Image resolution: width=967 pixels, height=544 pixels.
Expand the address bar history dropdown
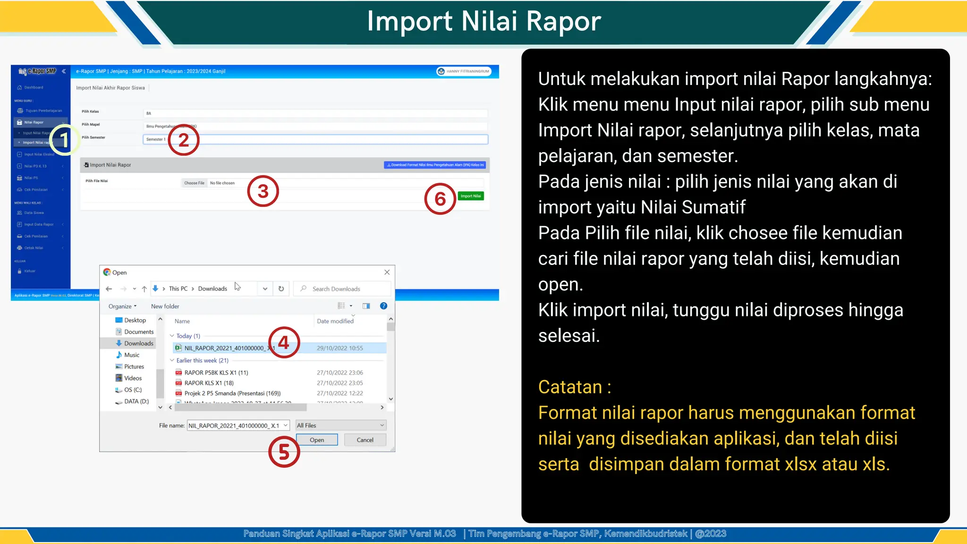[x=265, y=289]
